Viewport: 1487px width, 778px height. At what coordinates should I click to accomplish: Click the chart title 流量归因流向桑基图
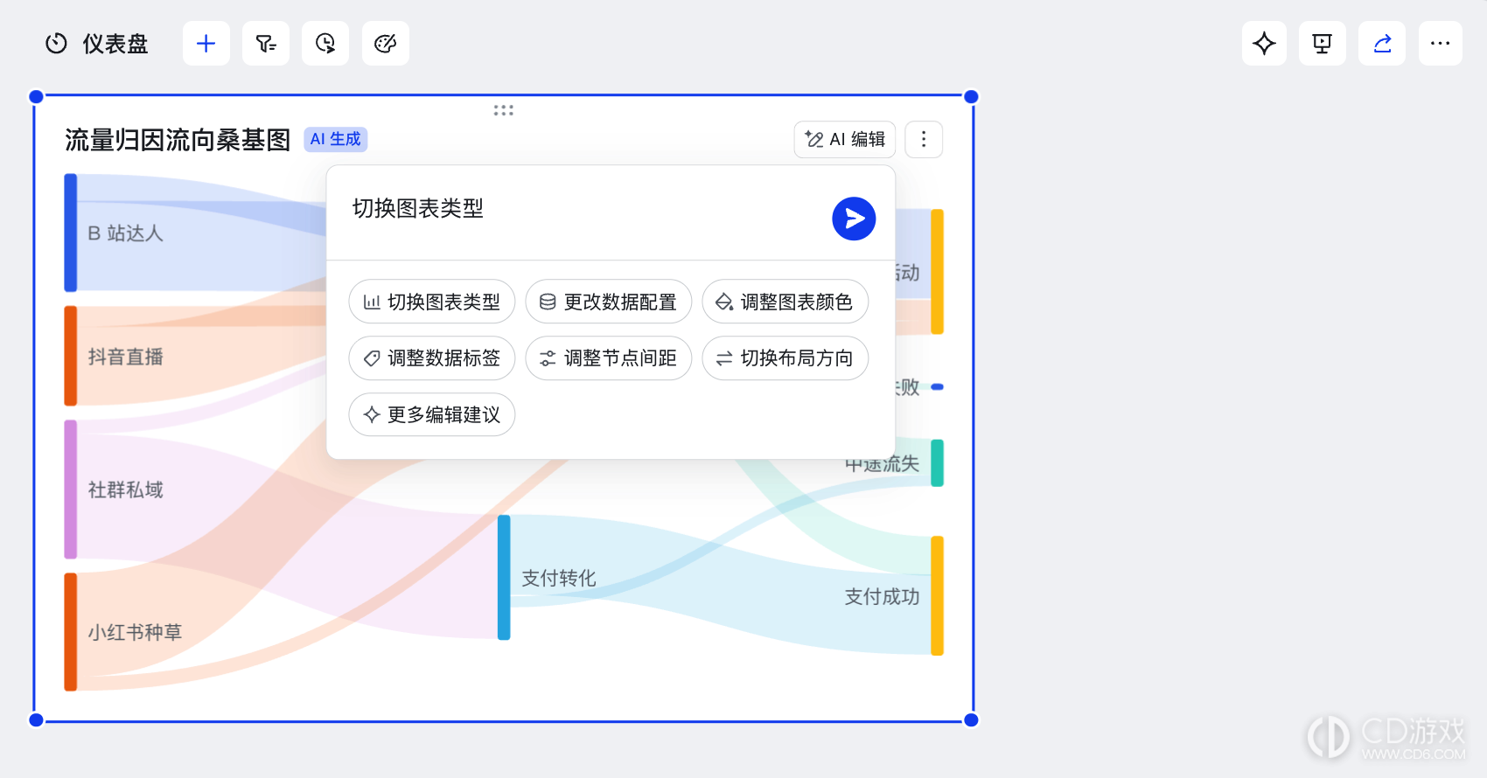(x=178, y=140)
